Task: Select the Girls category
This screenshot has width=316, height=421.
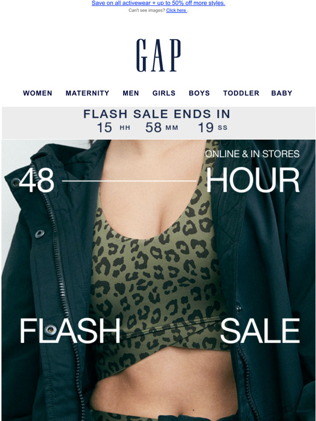Action: [164, 93]
